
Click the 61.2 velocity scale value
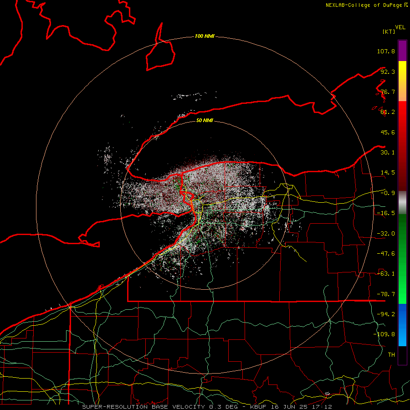coord(388,112)
